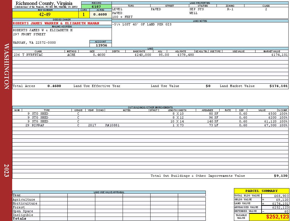Screen dimensions: 290x221
Task: Click the land use Totals row label
Action: click(x=19, y=219)
